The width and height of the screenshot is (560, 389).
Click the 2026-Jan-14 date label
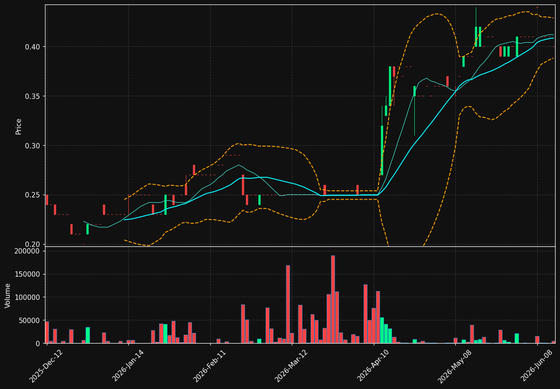(x=128, y=366)
